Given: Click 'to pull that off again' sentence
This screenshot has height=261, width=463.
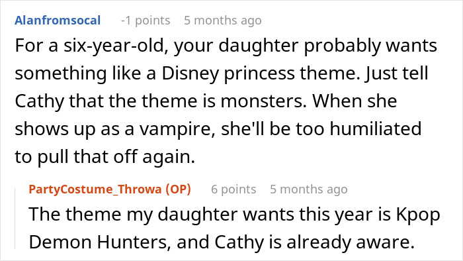Looking at the screenshot, I should coord(105,157).
